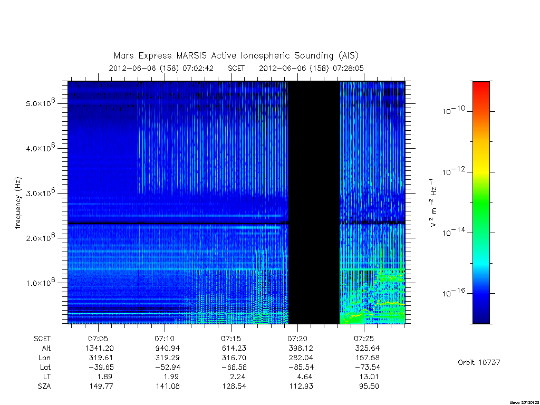Click the start time "2012-06-06 (158) 07:02:42"
Viewport: 540px width, 405px height.
tap(161, 68)
